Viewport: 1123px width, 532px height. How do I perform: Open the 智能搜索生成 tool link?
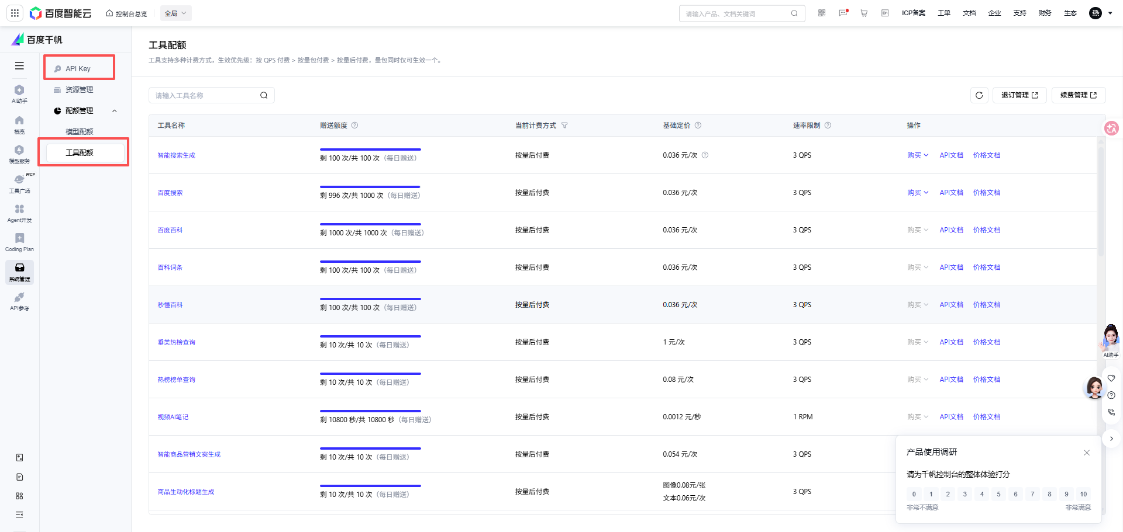[176, 155]
